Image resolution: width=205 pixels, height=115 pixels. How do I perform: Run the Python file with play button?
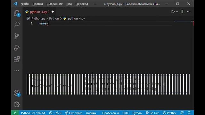coord(173,11)
